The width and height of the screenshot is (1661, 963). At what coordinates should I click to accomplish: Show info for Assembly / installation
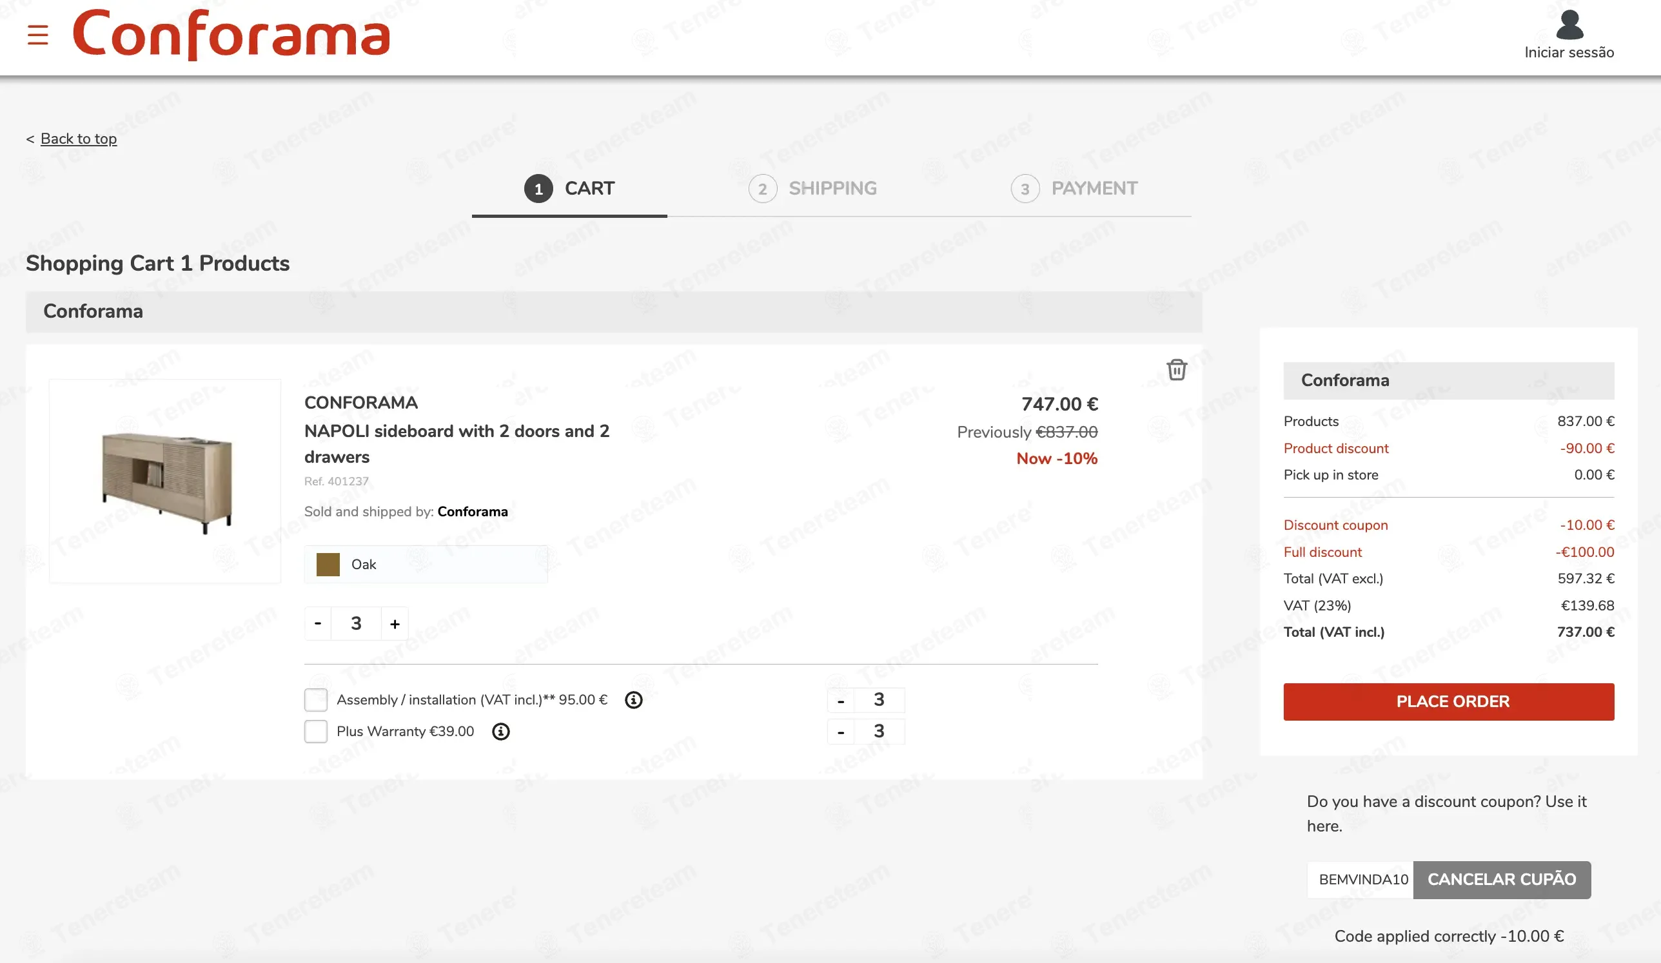[633, 699]
